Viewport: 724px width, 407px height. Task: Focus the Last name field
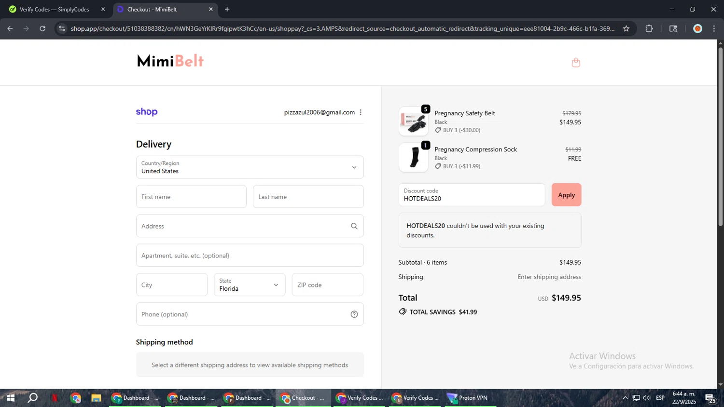click(308, 197)
